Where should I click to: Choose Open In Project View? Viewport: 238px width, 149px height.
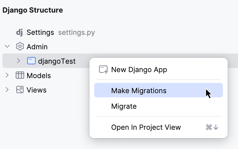click(146, 127)
